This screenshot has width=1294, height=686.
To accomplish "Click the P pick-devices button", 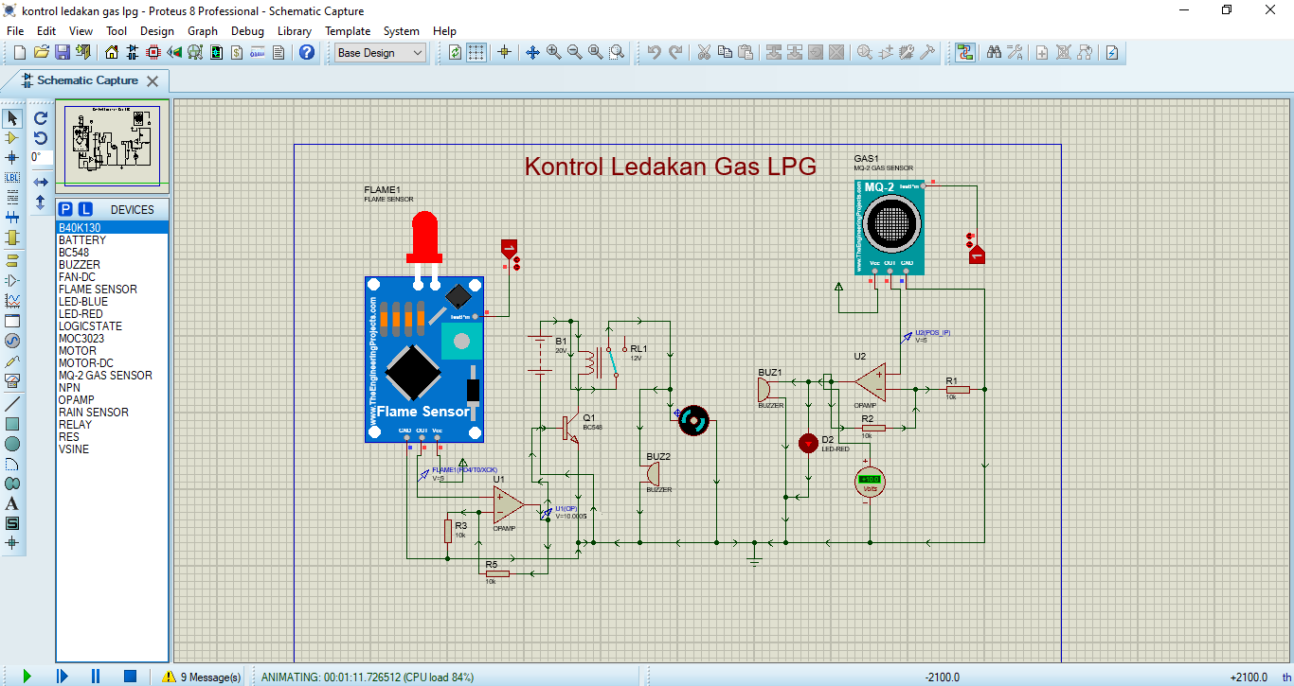I will pyautogui.click(x=64, y=208).
